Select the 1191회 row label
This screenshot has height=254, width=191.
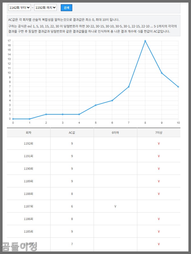[x=29, y=156]
